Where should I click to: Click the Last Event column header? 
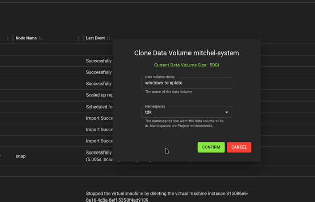click(x=95, y=38)
